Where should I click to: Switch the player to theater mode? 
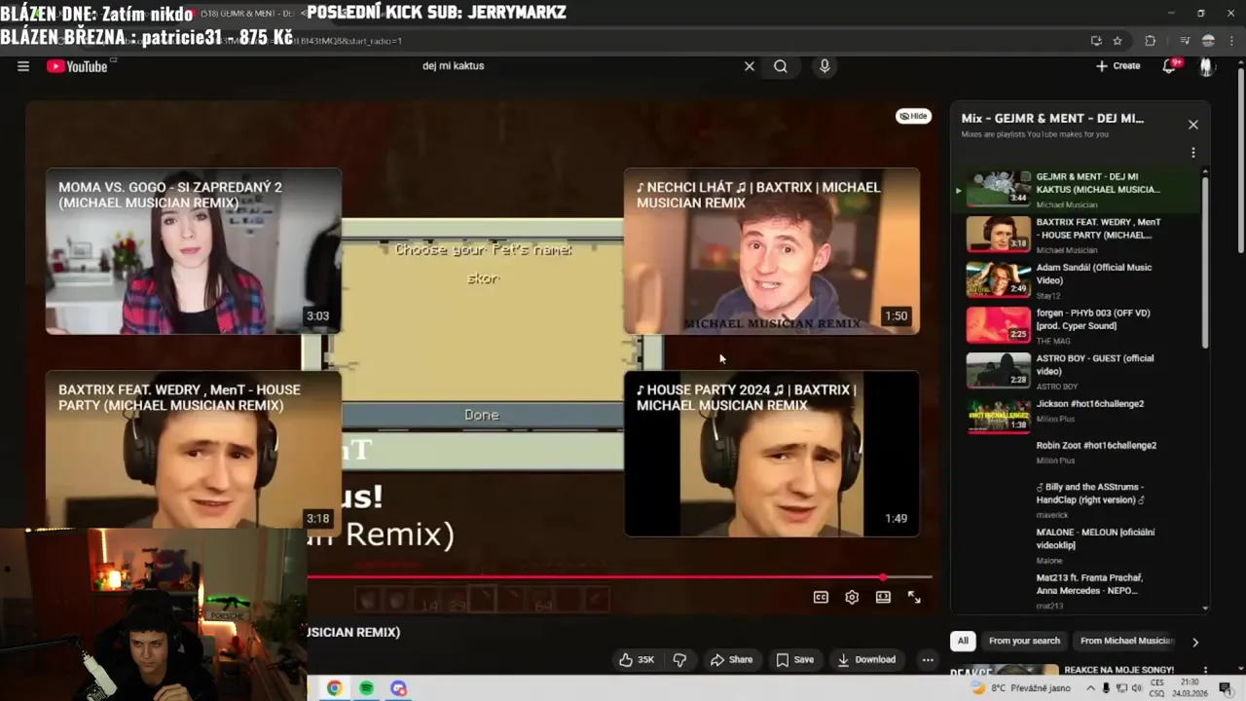883,597
